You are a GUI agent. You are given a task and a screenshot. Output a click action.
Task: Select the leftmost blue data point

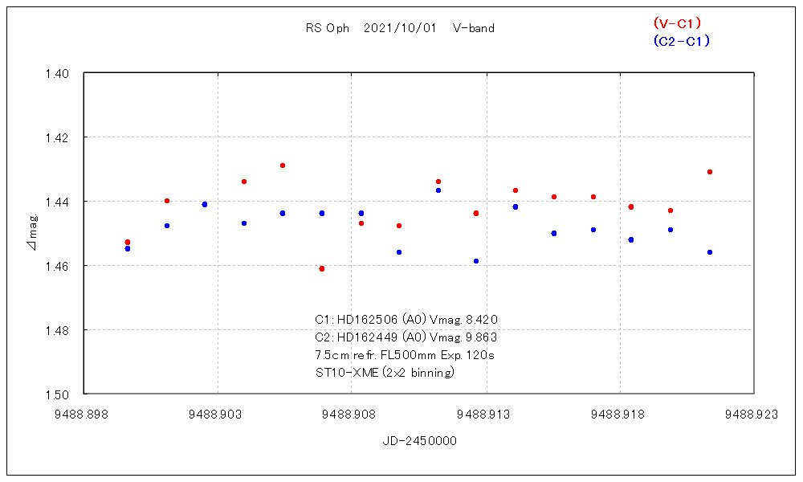128,249
